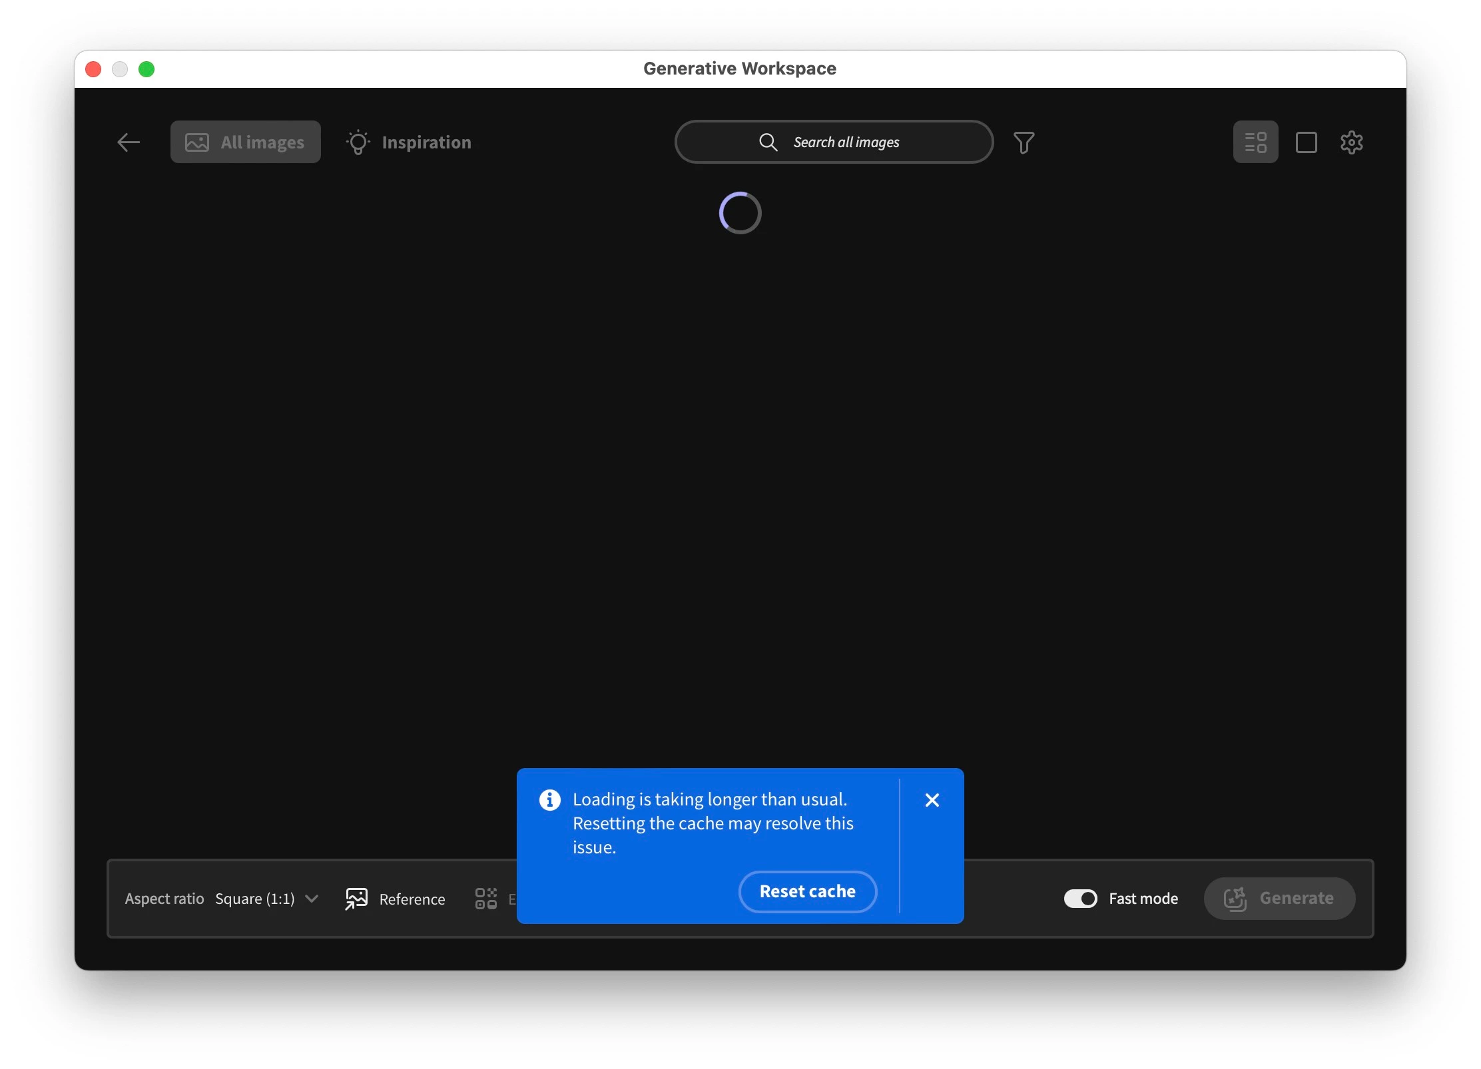Switch to single image view icon
This screenshot has width=1481, height=1069.
pos(1306,142)
